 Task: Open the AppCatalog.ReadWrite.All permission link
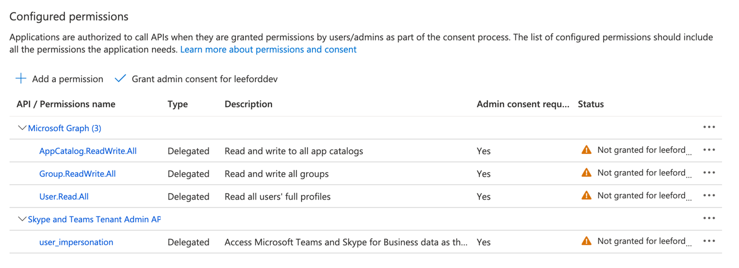(x=88, y=151)
